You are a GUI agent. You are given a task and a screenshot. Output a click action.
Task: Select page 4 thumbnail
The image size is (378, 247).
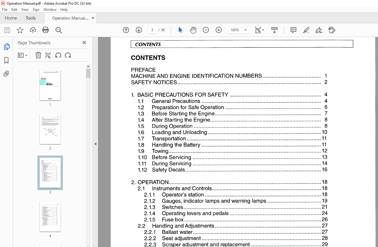[50, 216]
